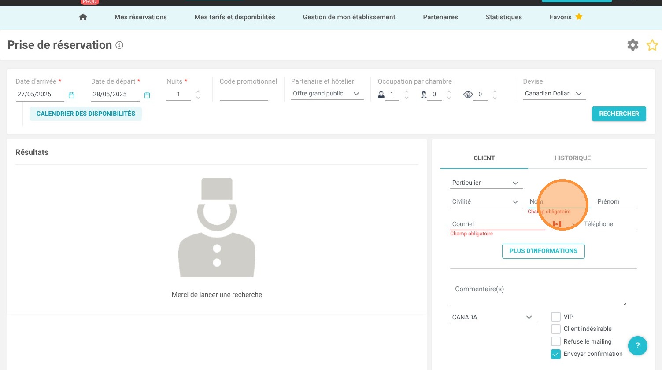Decrease the number of nights
Screen dimensions: 662x370
[x=198, y=97]
